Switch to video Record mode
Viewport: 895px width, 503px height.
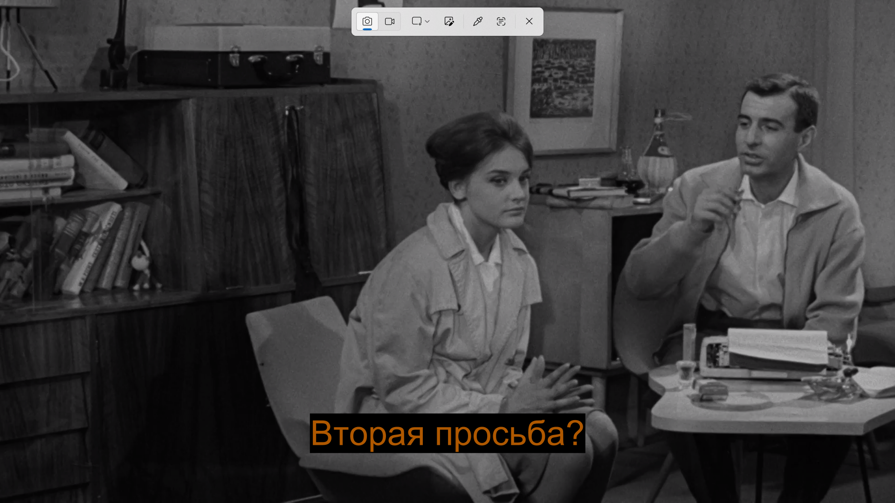pos(390,21)
